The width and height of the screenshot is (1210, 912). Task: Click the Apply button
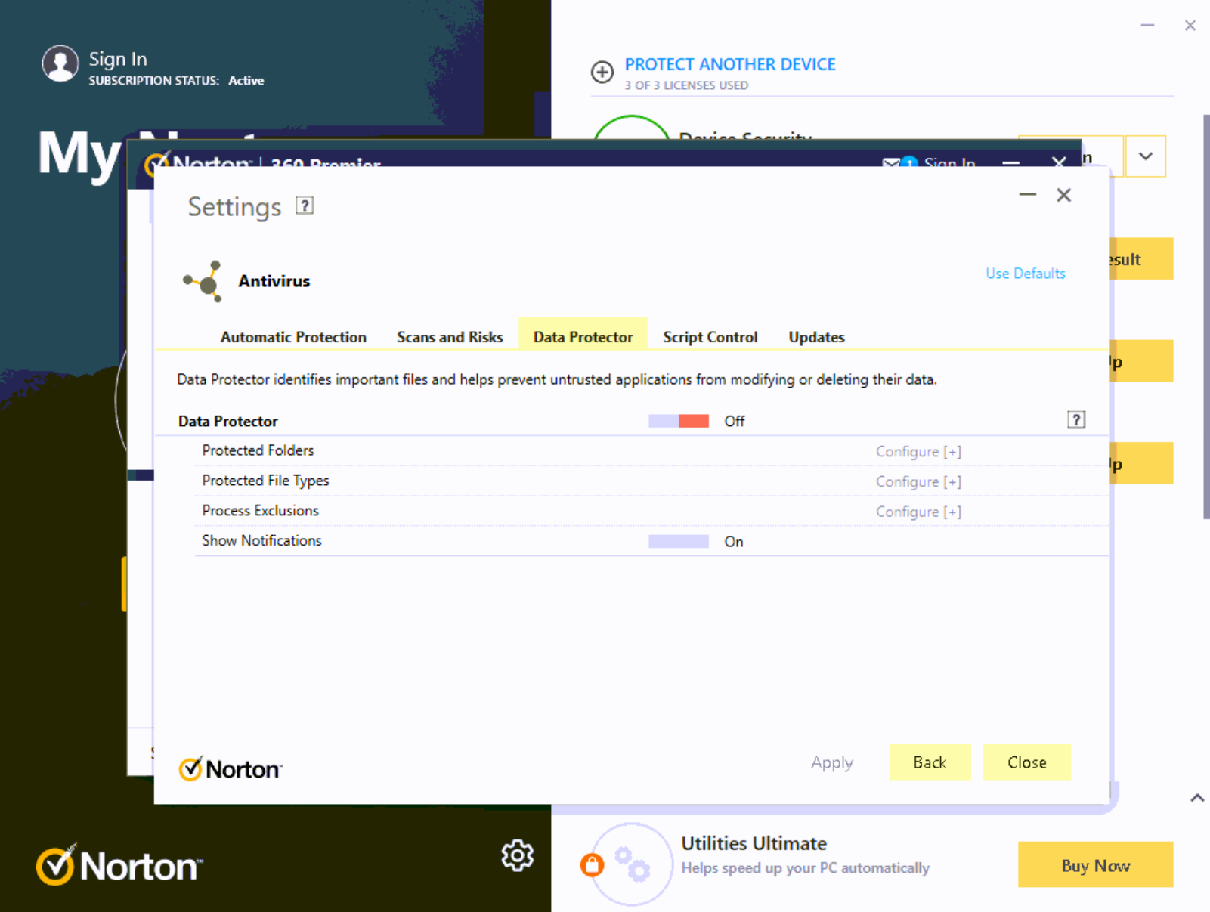tap(832, 762)
